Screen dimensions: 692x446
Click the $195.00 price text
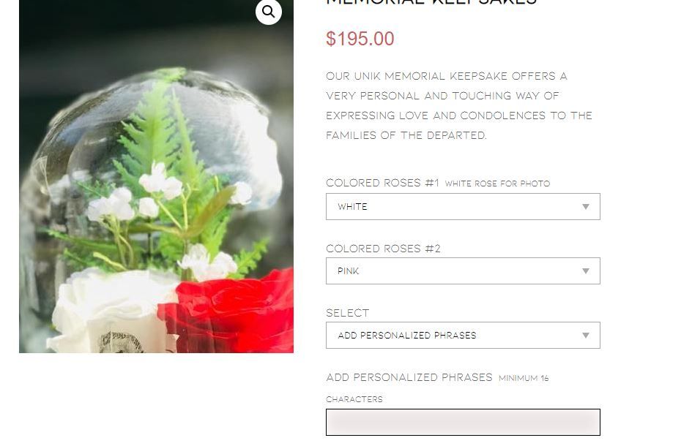tap(360, 39)
